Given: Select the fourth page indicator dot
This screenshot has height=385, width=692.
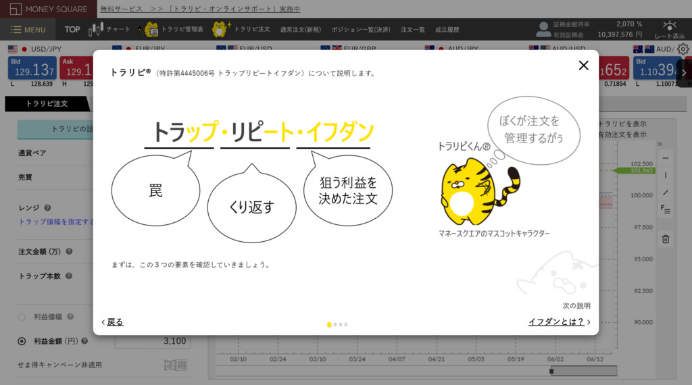Looking at the screenshot, I should coord(346,325).
